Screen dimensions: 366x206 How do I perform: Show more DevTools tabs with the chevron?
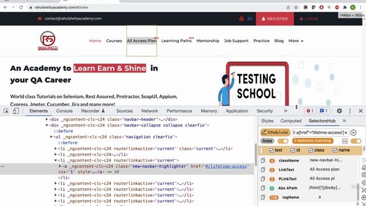point(285,111)
